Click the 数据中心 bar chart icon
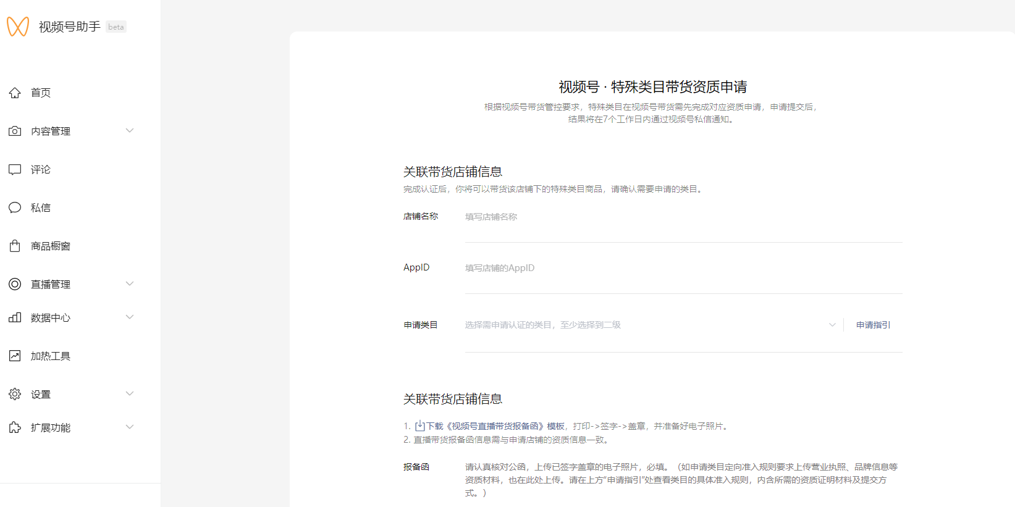This screenshot has width=1015, height=507. coord(15,317)
